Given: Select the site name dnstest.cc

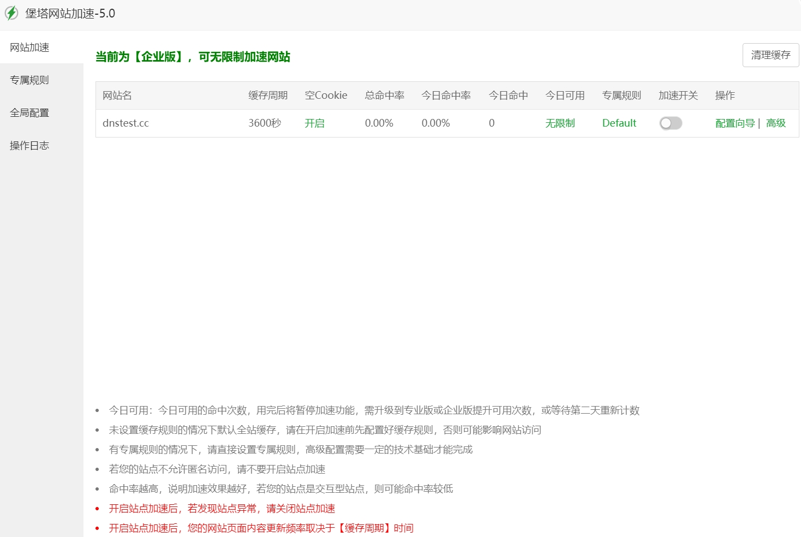Looking at the screenshot, I should (125, 123).
